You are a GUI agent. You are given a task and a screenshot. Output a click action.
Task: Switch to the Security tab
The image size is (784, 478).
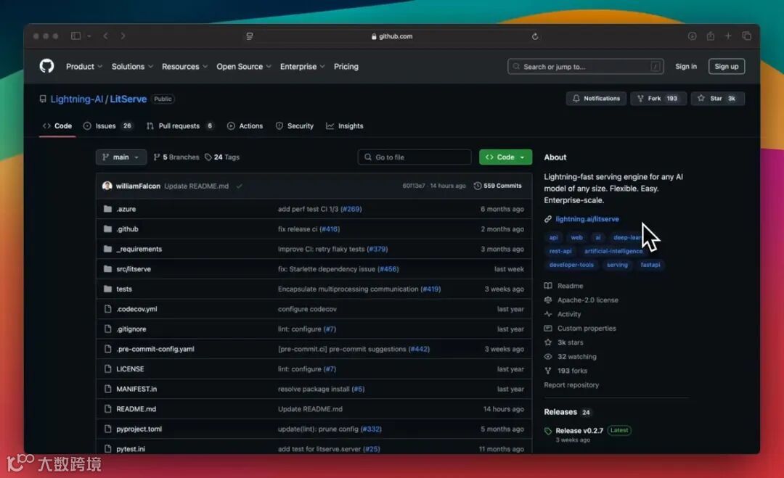295,126
